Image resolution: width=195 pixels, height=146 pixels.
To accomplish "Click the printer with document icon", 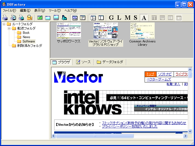I will (13, 18).
